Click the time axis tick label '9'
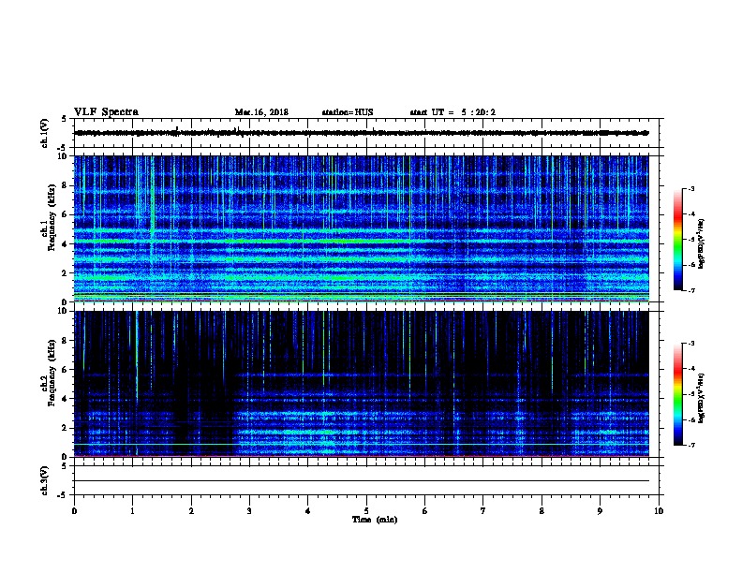Image resolution: width=742 pixels, height=573 pixels. (600, 511)
